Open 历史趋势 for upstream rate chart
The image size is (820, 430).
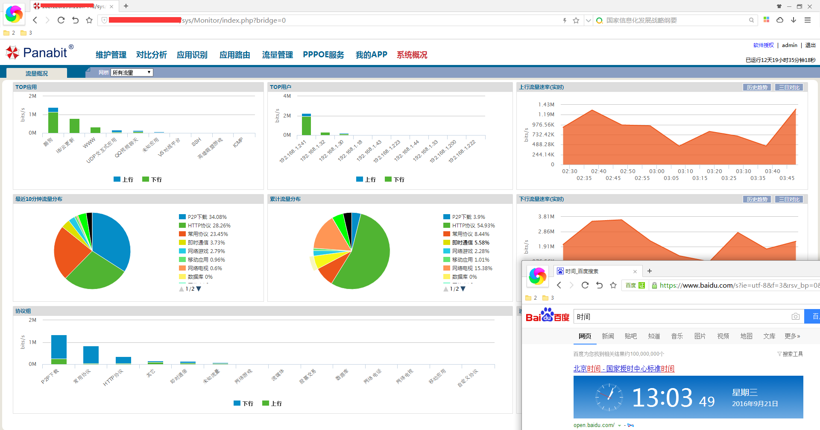[x=757, y=87]
